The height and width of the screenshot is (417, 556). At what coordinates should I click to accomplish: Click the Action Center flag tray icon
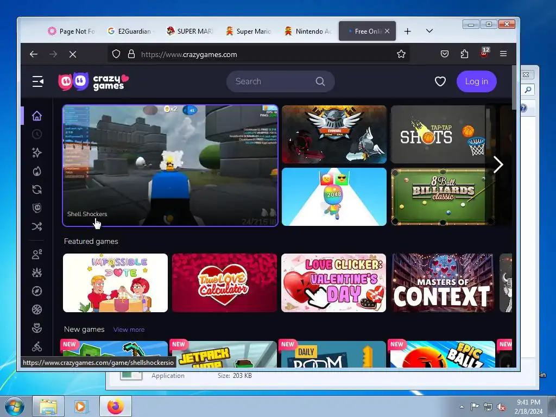click(x=475, y=407)
